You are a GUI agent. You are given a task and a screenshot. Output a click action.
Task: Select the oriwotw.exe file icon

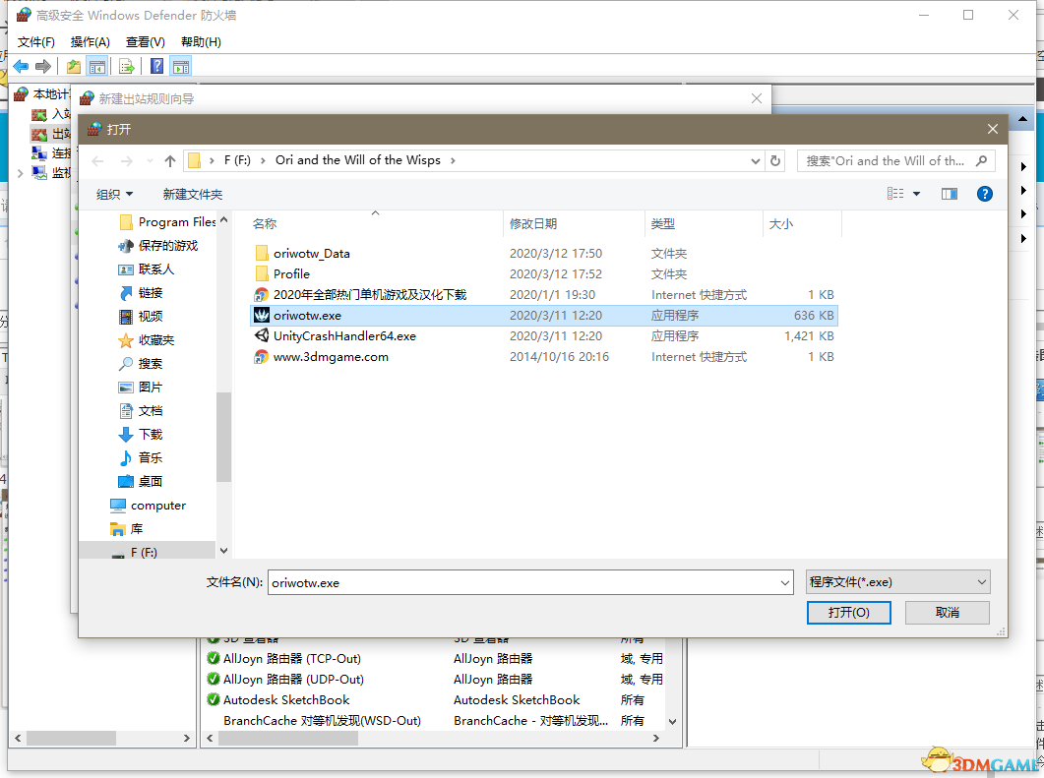click(x=262, y=315)
